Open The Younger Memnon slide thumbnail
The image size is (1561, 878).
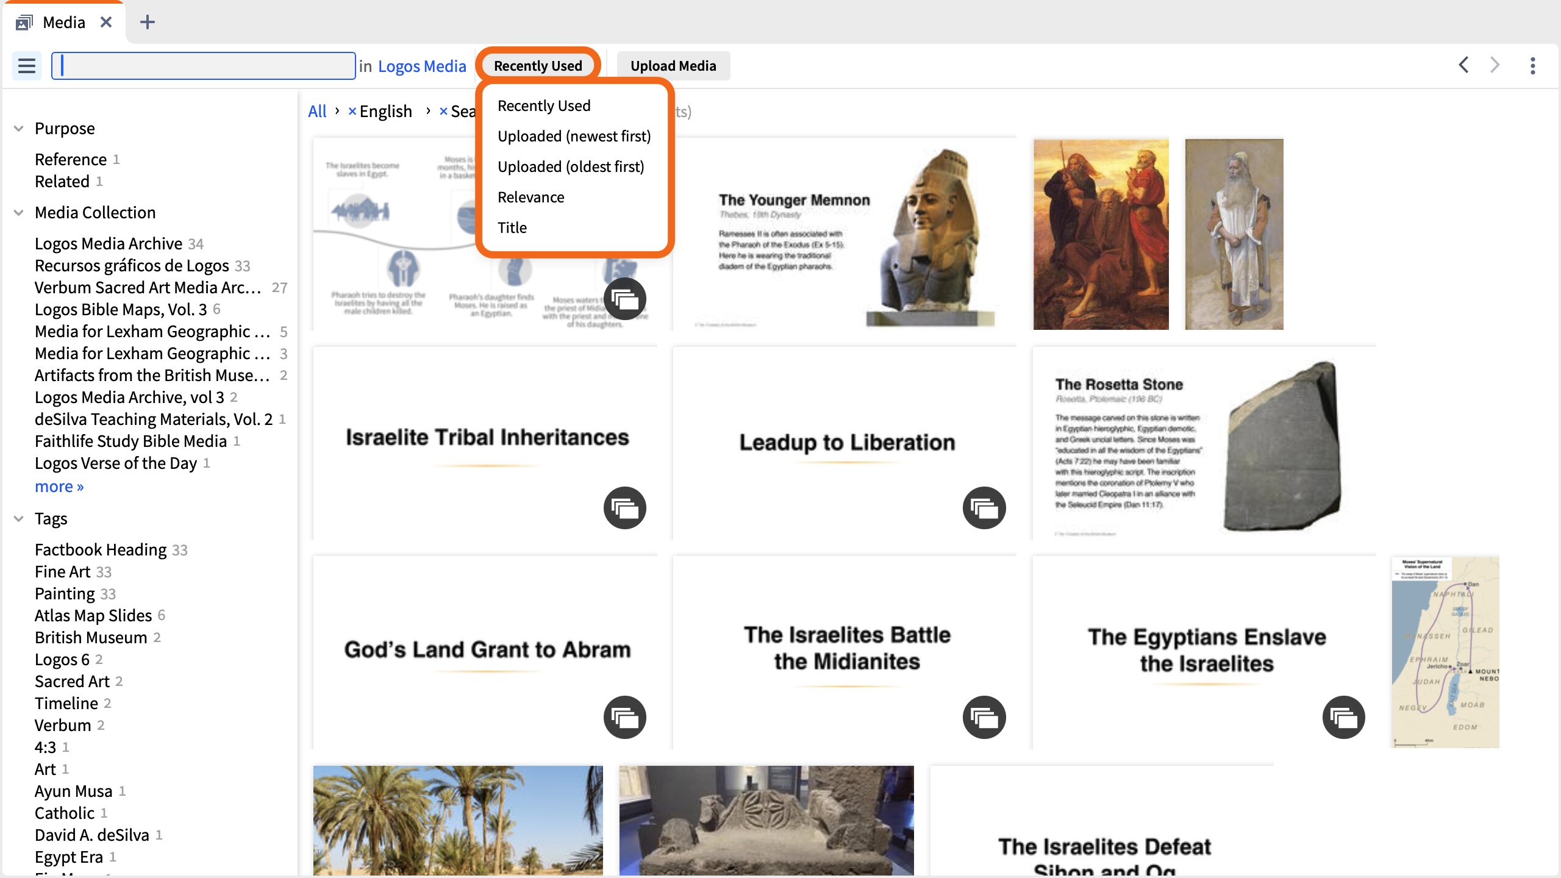click(844, 234)
